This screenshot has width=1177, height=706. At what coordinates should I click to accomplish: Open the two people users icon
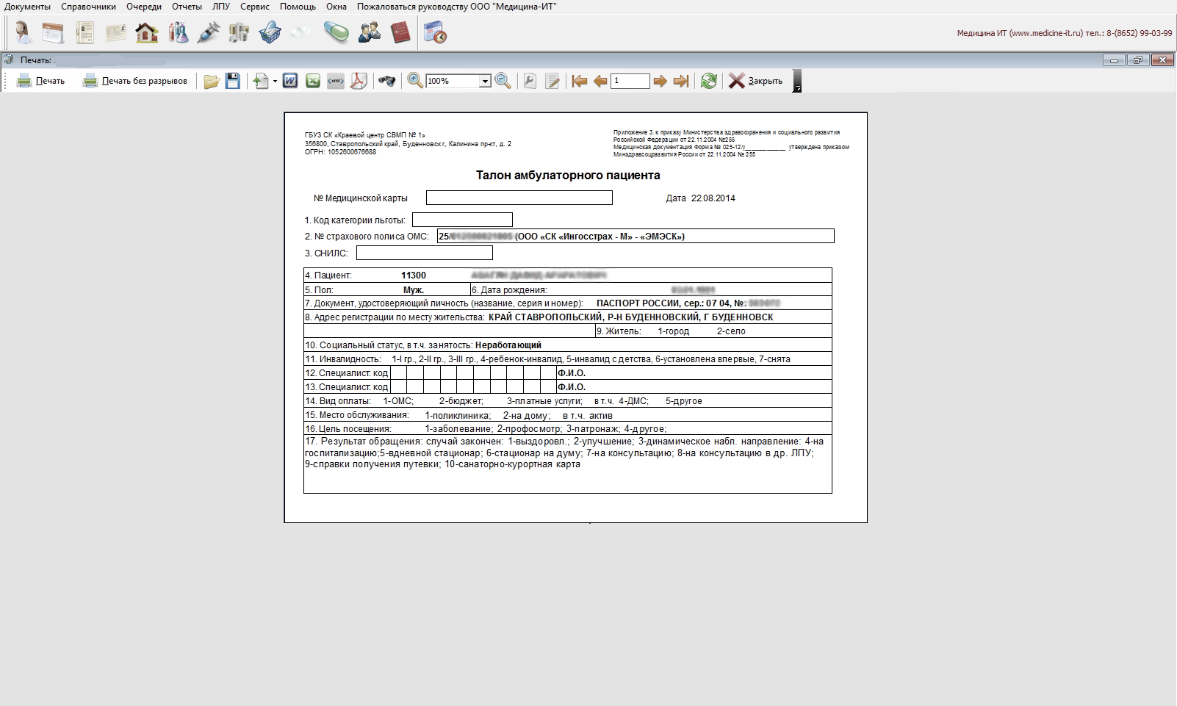coord(369,32)
